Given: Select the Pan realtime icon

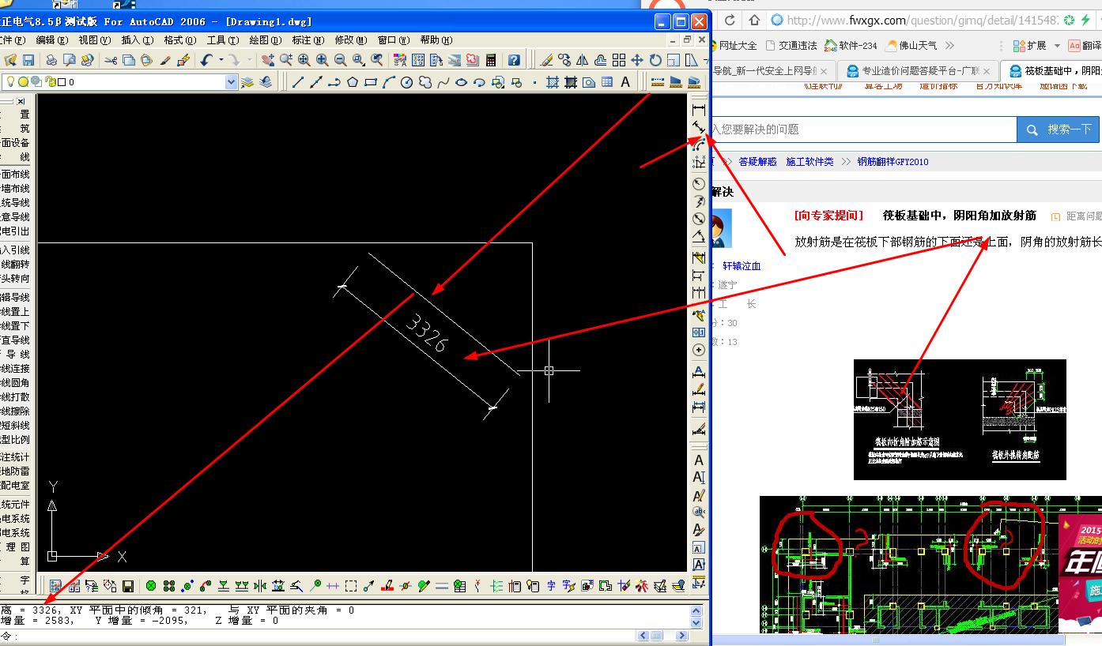Looking at the screenshot, I should point(268,60).
